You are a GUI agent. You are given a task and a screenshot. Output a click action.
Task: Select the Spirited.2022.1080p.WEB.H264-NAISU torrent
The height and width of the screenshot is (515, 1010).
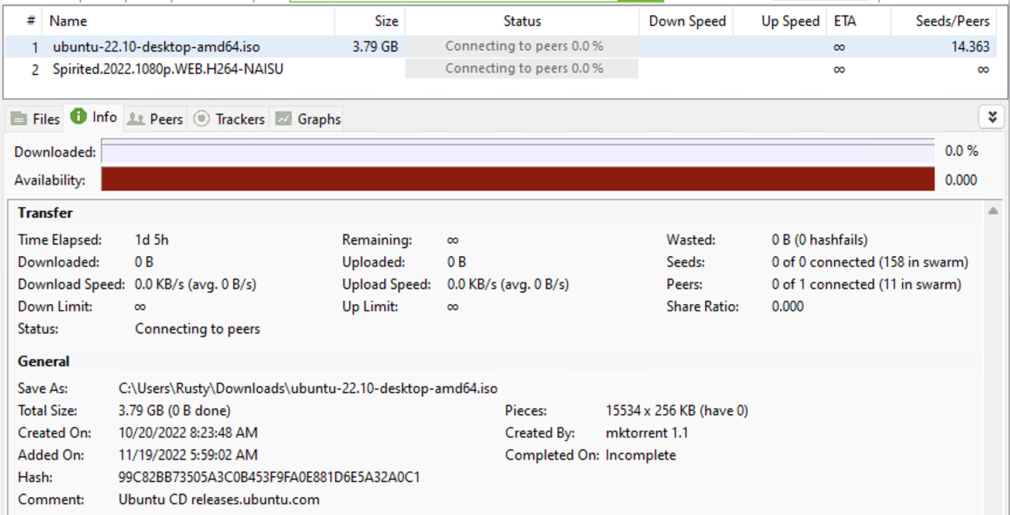click(501, 69)
